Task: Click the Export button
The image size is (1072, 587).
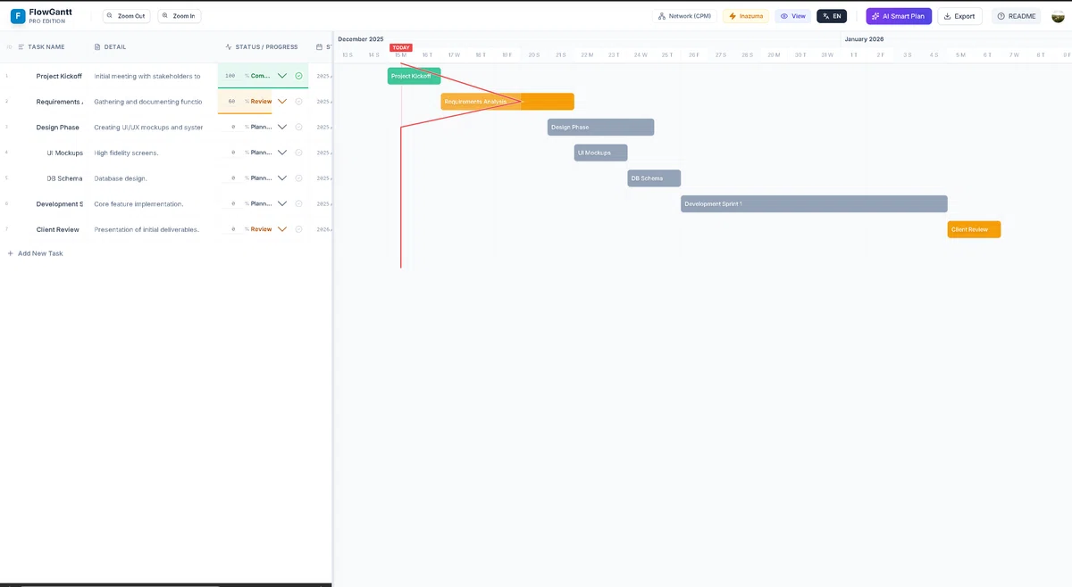Action: tap(959, 16)
